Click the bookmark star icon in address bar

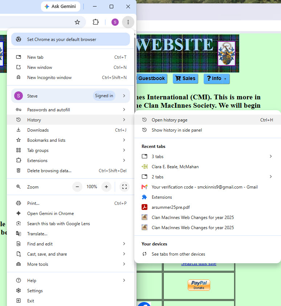pos(77,22)
